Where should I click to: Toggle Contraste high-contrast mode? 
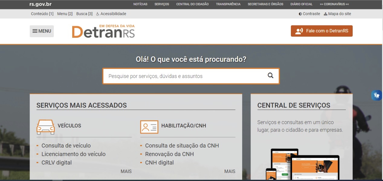click(309, 14)
